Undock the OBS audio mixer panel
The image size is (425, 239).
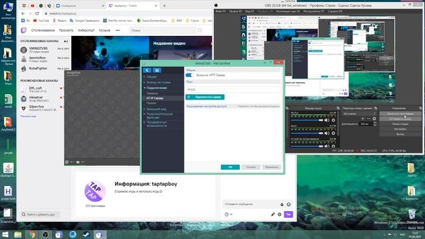pyautogui.click(x=338, y=108)
